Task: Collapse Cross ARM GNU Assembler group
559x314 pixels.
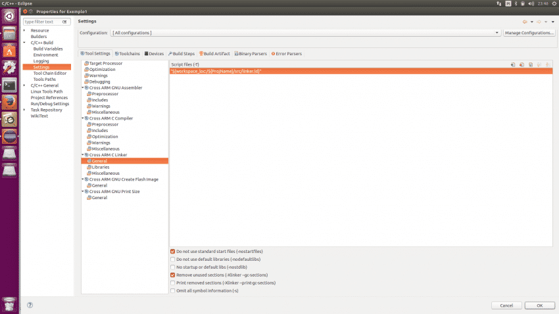Action: (83, 87)
